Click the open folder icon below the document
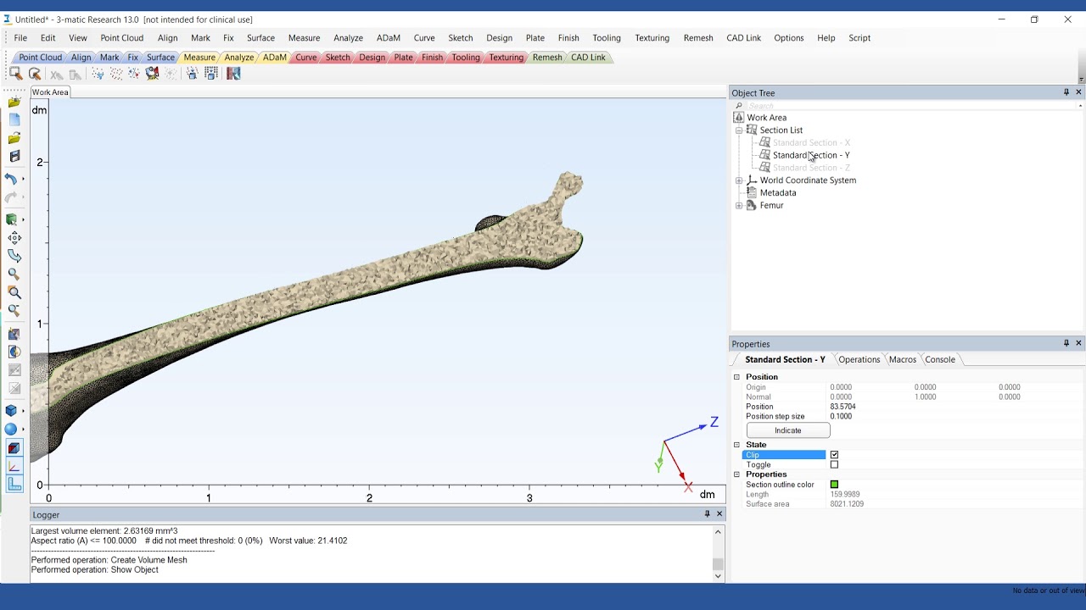Screen dimensions: 1086x610 point(14,138)
